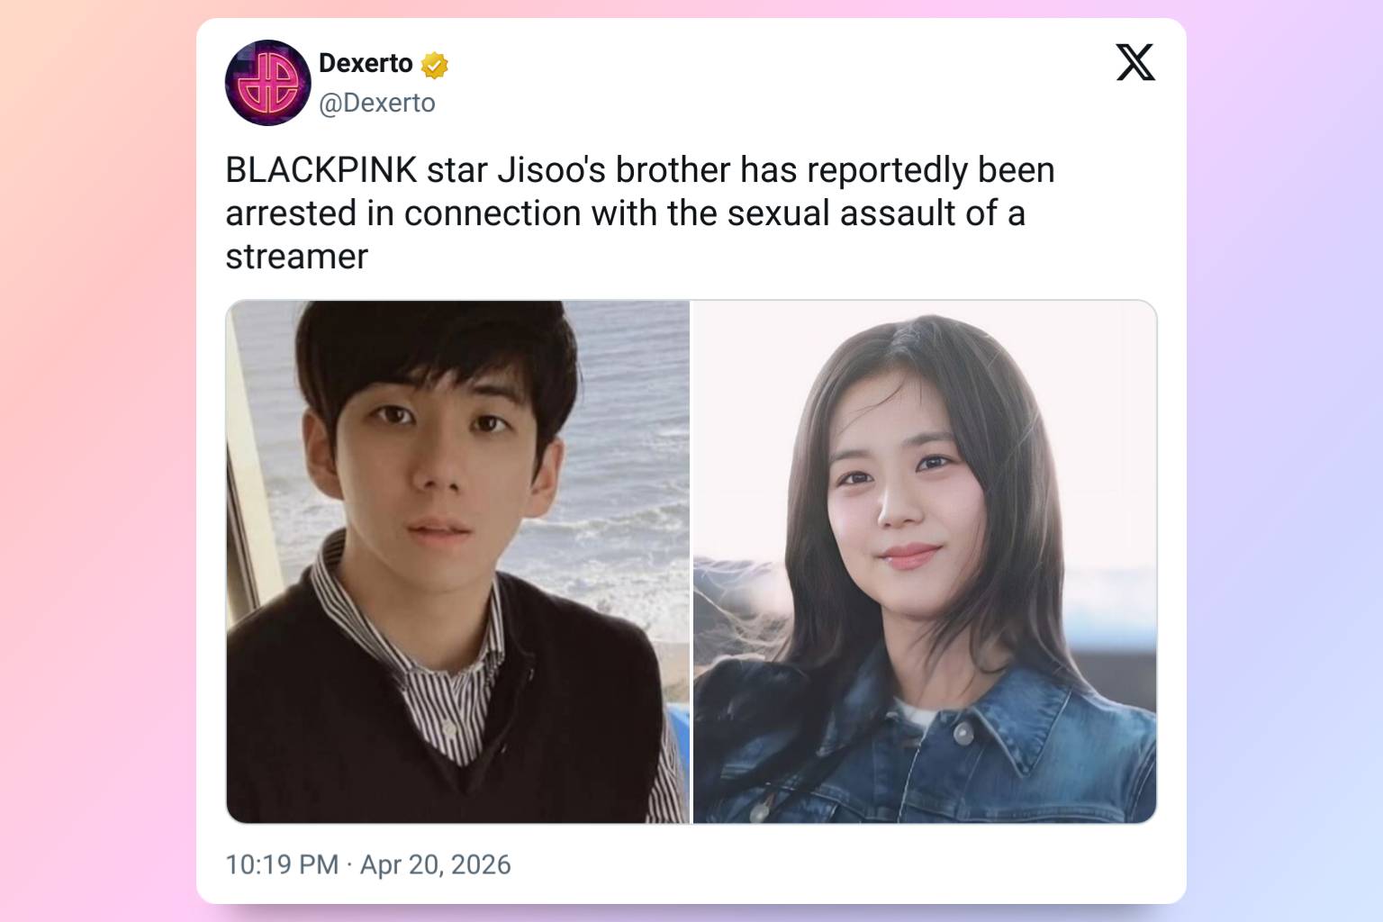Open the Dexerto display name
1383x922 pixels.
366,63
